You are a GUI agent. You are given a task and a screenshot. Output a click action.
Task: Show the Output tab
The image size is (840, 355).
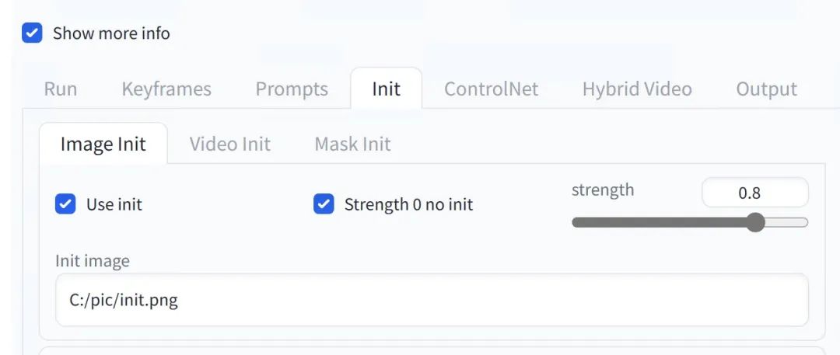(767, 89)
